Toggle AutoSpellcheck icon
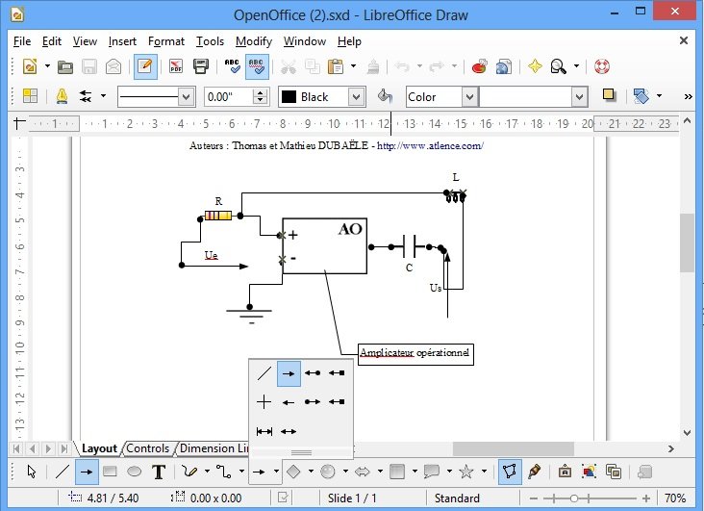 [257, 66]
